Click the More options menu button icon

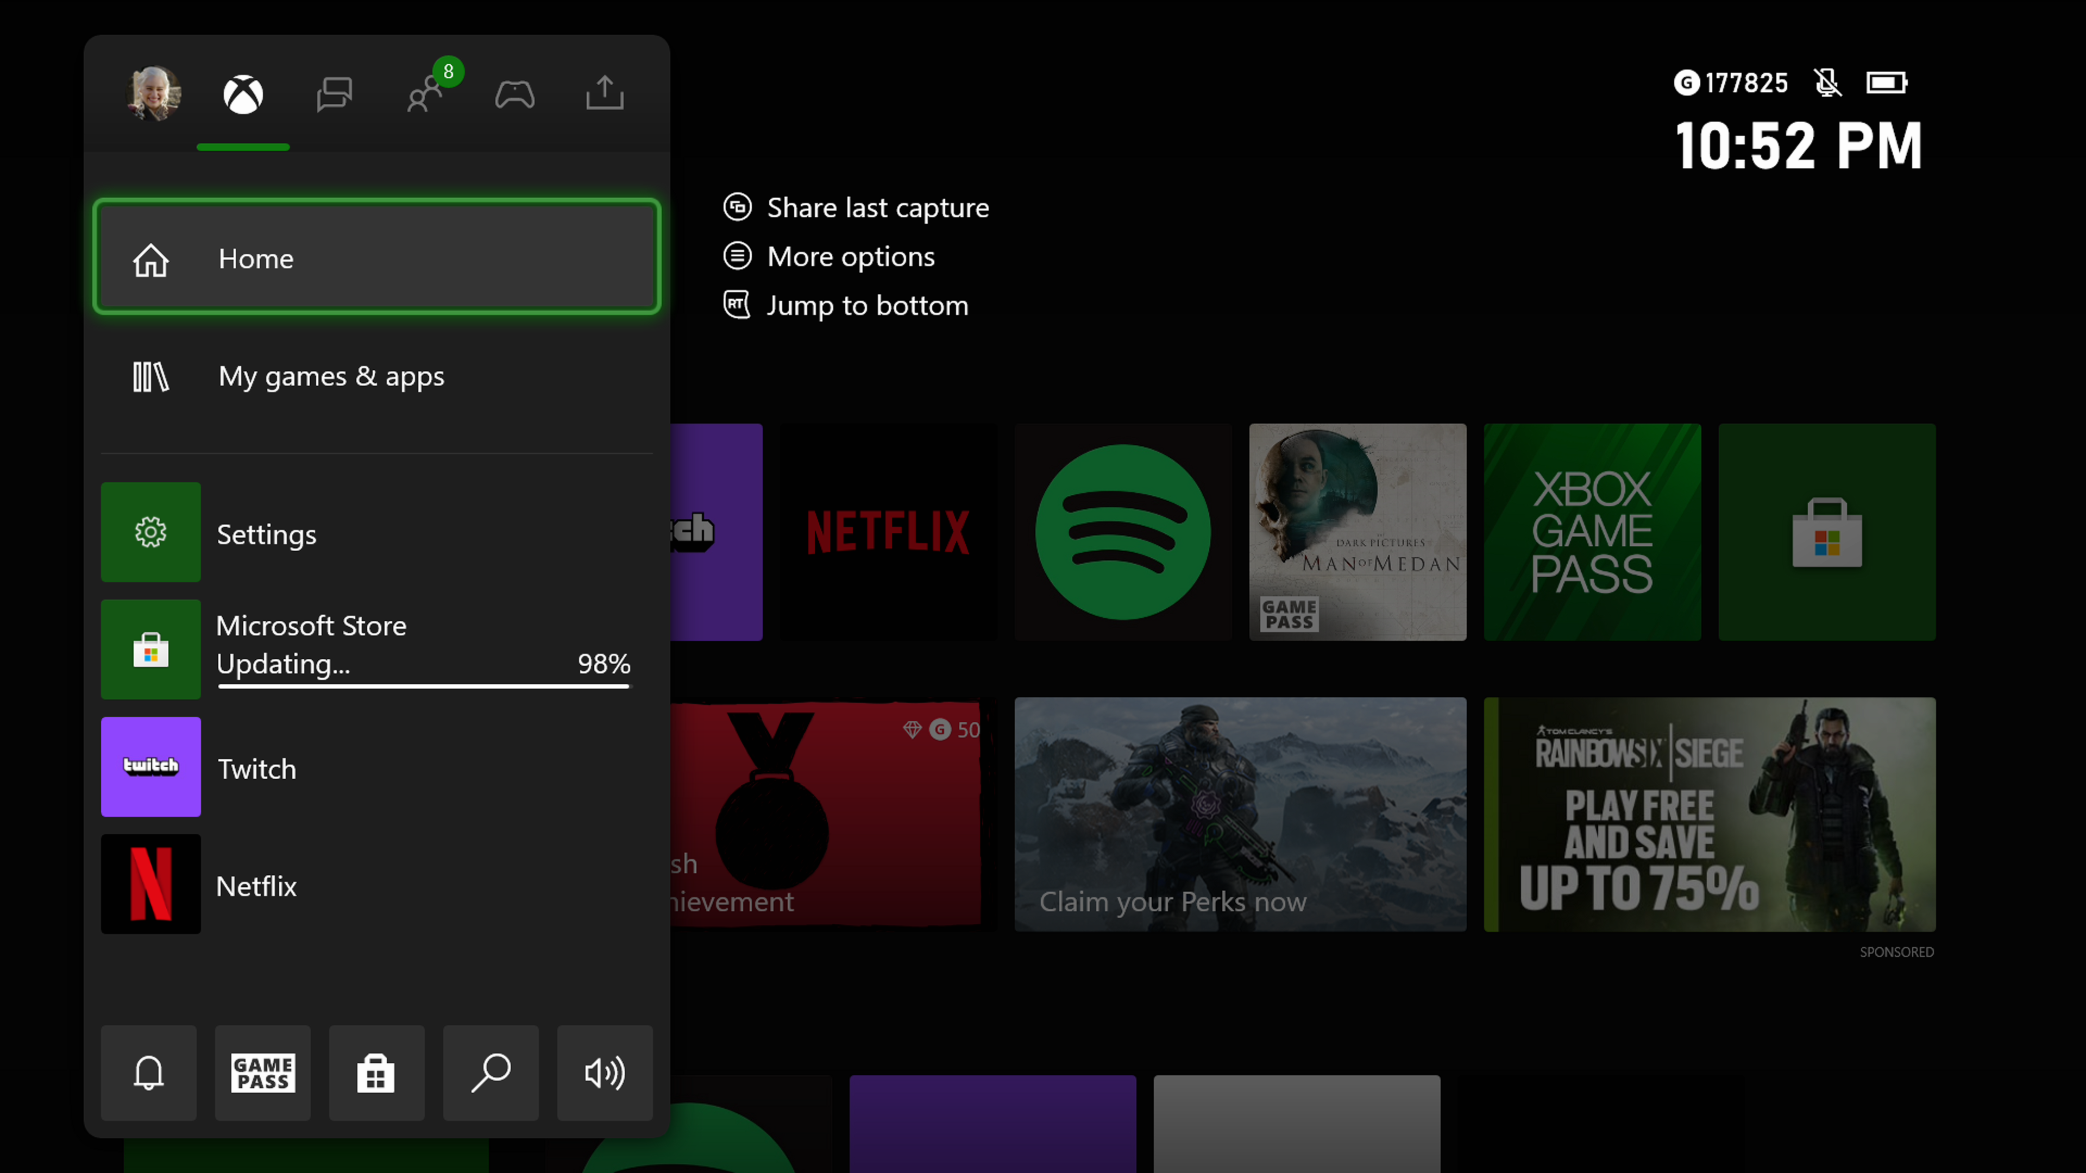tap(737, 256)
